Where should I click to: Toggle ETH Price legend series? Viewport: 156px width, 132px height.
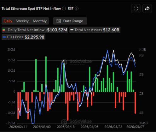23,37
